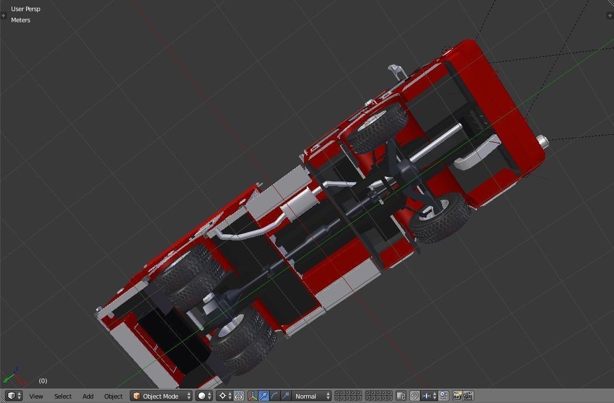614x403 pixels.
Task: Expand the left toolbar plus tab
Action: click(x=3, y=16)
